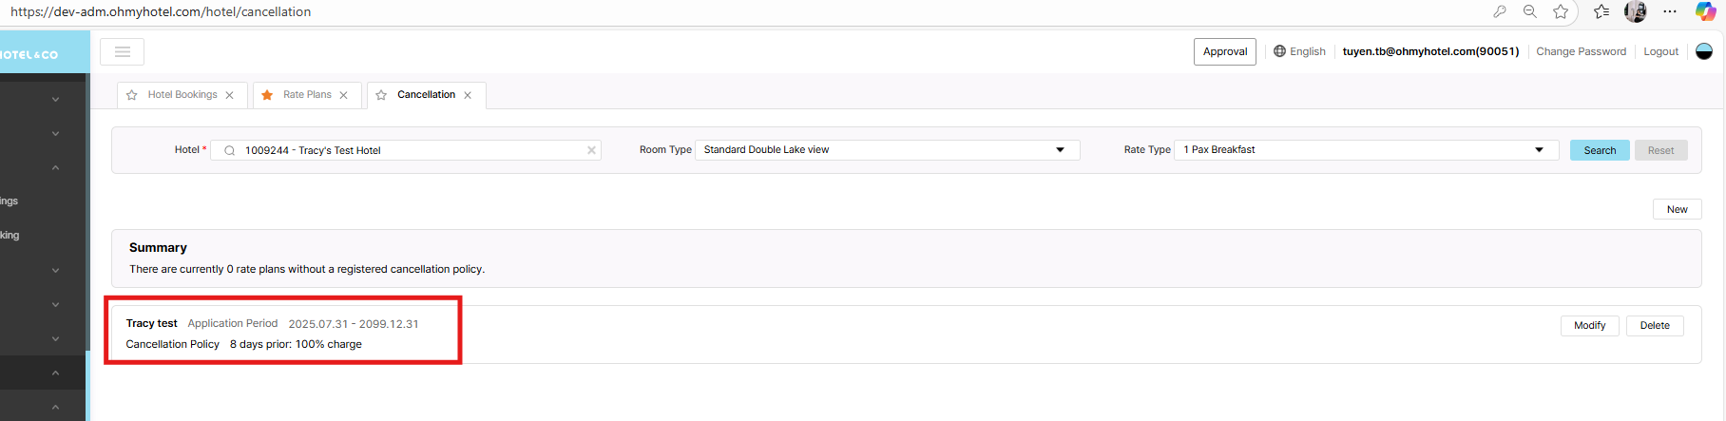Toggle the dark/light theme circle icon
This screenshot has height=421, width=1726.
click(x=1704, y=51)
